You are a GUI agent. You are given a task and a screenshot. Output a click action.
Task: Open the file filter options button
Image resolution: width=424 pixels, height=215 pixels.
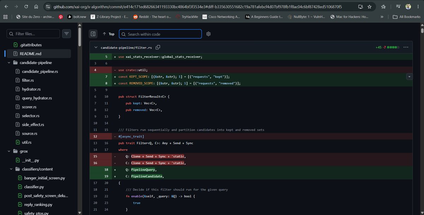[x=66, y=34]
